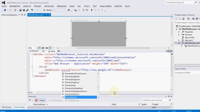Pin the Fehlerliste panel
The height and width of the screenshot is (112, 200).
tap(169, 96)
